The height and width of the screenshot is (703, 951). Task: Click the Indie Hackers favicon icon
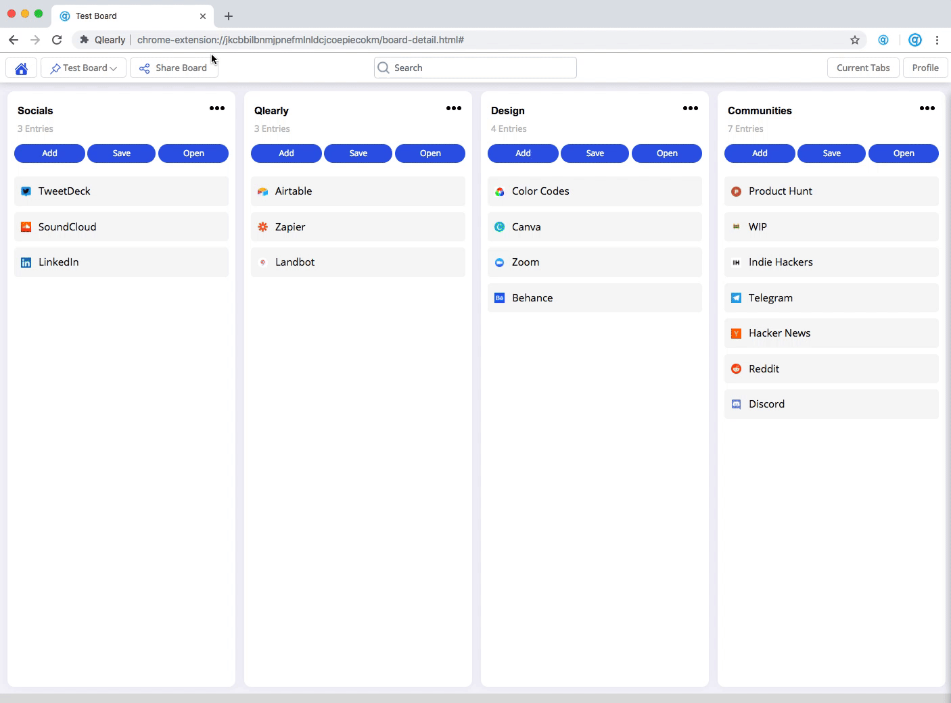[736, 262]
